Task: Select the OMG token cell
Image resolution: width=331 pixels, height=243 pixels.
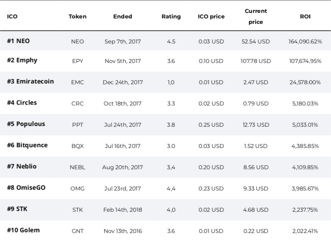Action: tap(77, 189)
